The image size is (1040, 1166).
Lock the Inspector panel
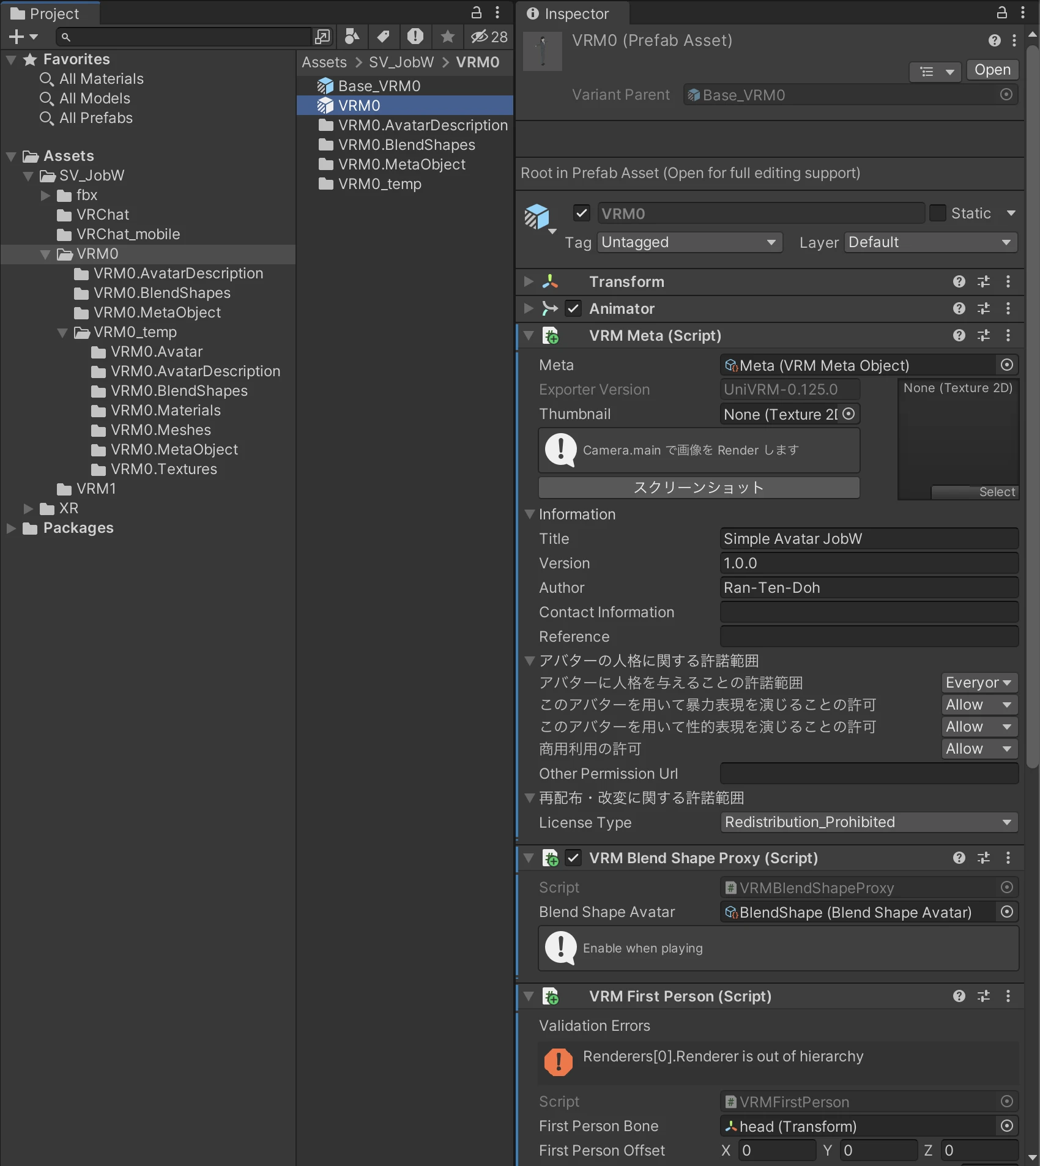1002,12
